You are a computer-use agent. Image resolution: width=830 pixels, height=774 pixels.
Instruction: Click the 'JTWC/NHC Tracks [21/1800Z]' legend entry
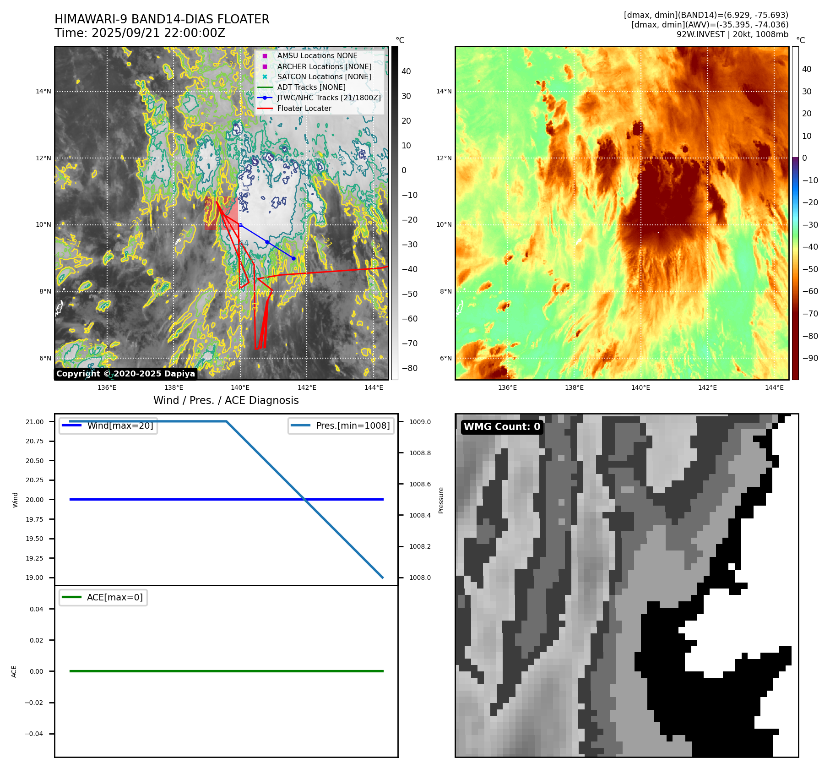pyautogui.click(x=329, y=98)
